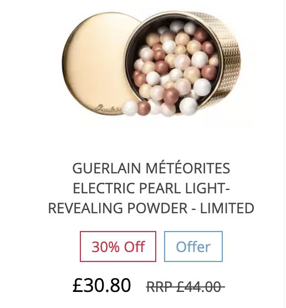The width and height of the screenshot is (286, 308).
Task: Select the bronze pearl outside the container
Action: [144, 109]
